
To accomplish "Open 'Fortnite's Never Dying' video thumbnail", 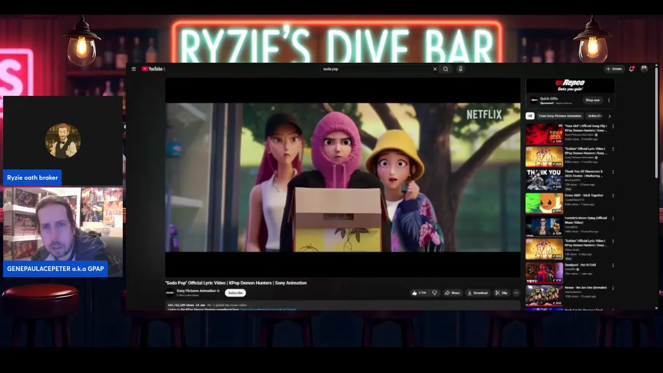I will pos(544,226).
